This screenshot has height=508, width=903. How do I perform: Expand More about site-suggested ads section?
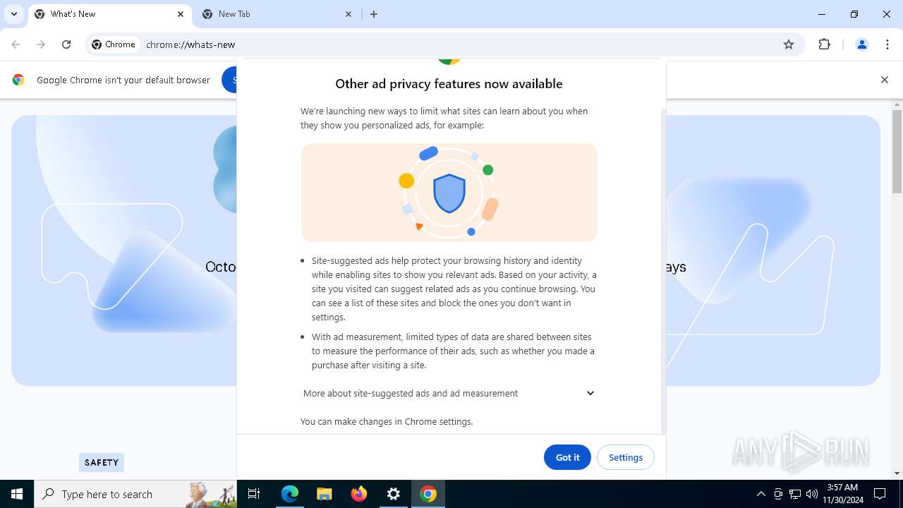pyautogui.click(x=449, y=393)
